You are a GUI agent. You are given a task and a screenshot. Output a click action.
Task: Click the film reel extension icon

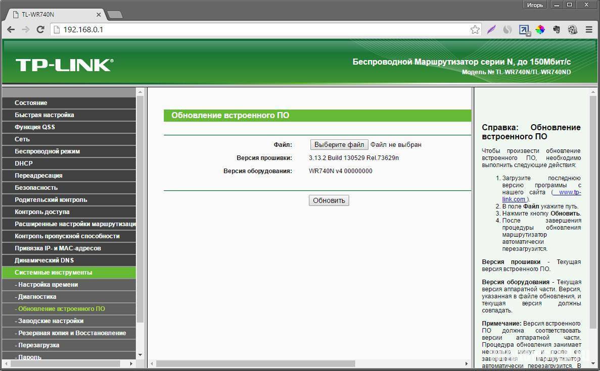point(572,30)
